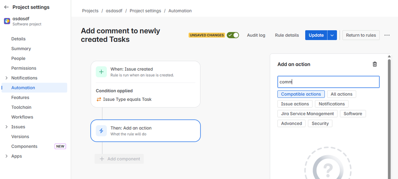398x179 pixels.
Task: Open Toolchain in the sidebar
Action: coord(22,107)
